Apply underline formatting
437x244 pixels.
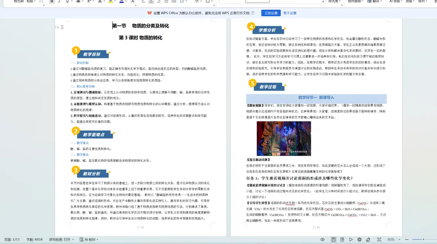click(x=67, y=1)
